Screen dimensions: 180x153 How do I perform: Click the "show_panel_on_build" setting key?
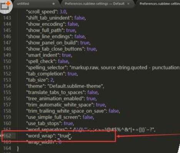[52, 43]
